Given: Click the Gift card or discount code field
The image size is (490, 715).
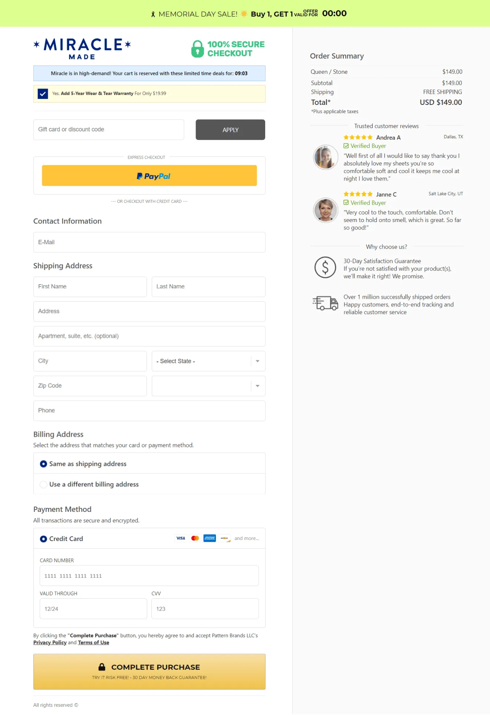Looking at the screenshot, I should point(109,129).
